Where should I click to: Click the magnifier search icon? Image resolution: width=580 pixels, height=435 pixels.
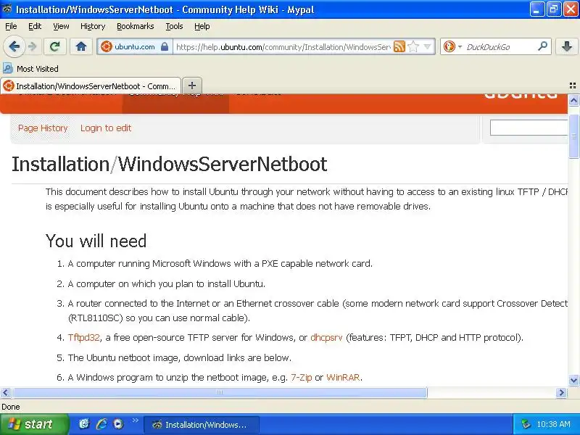[542, 46]
